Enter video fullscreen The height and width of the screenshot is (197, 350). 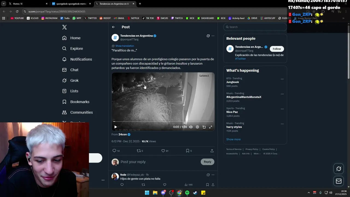pos(211,127)
